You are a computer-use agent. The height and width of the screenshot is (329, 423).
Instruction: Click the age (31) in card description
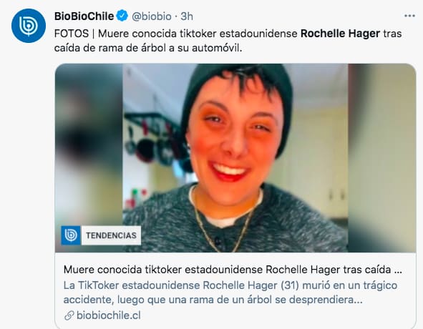tap(290, 285)
